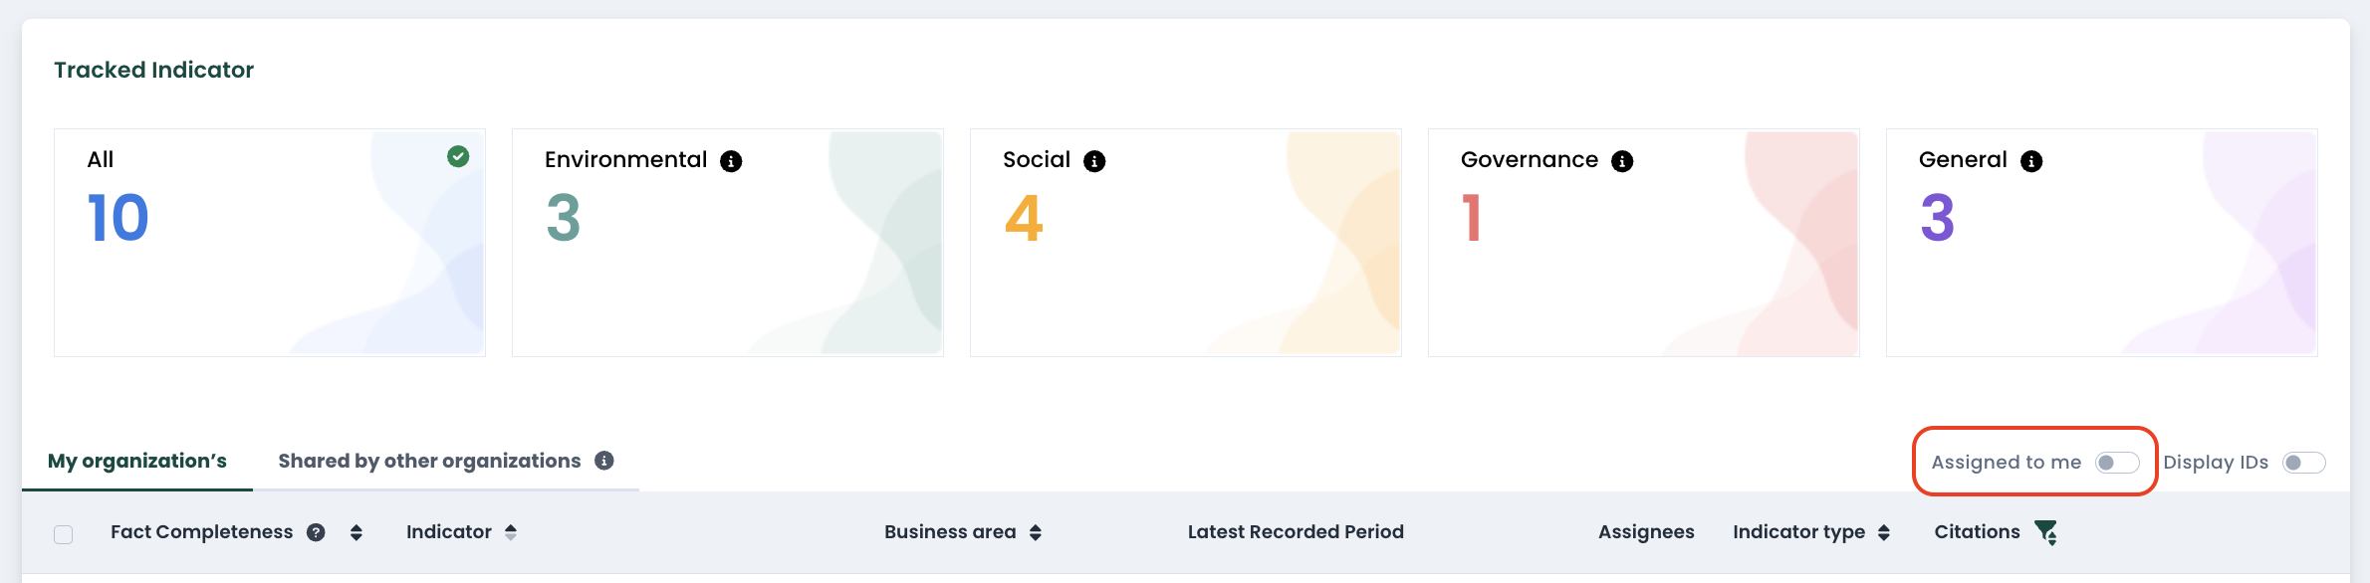The height and width of the screenshot is (583, 2370).
Task: Turn on Display IDs switch
Action: (2304, 463)
